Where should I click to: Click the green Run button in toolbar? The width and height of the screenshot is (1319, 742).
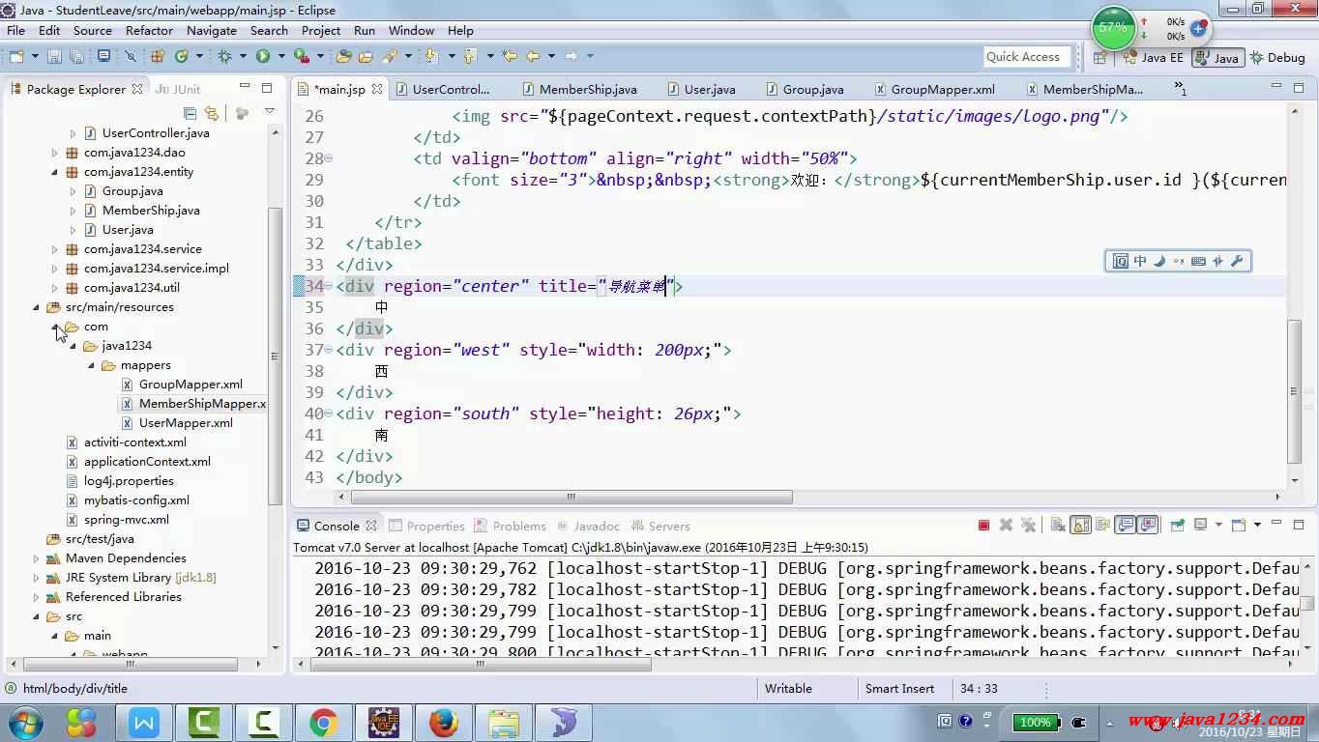pyautogui.click(x=263, y=57)
